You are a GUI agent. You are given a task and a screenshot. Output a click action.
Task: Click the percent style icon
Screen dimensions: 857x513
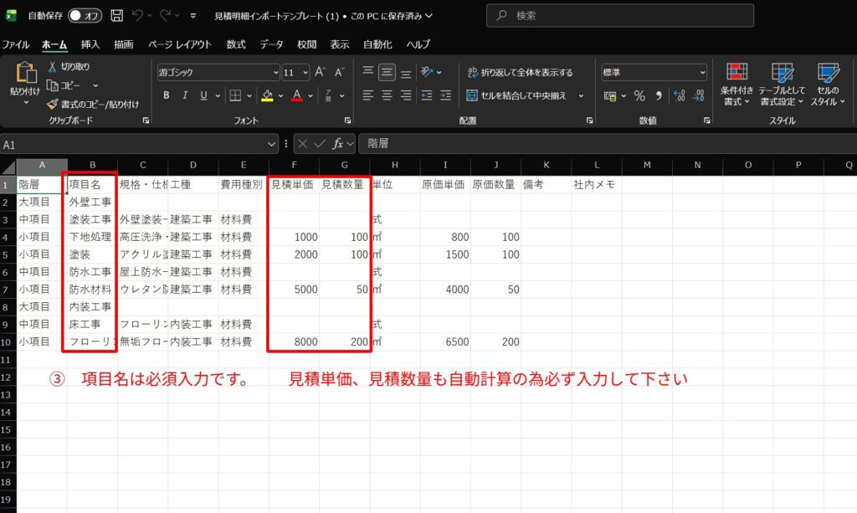click(639, 95)
